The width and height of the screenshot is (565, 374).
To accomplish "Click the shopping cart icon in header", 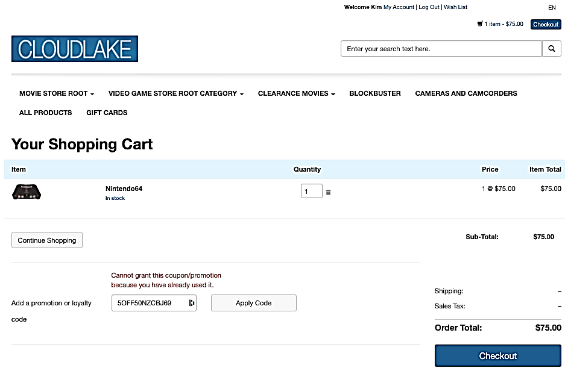I will (x=480, y=24).
